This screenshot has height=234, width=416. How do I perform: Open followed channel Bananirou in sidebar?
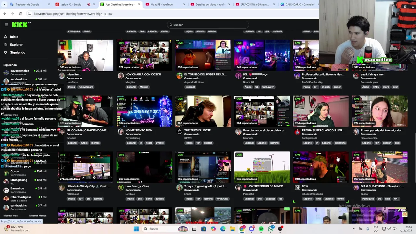(25, 190)
